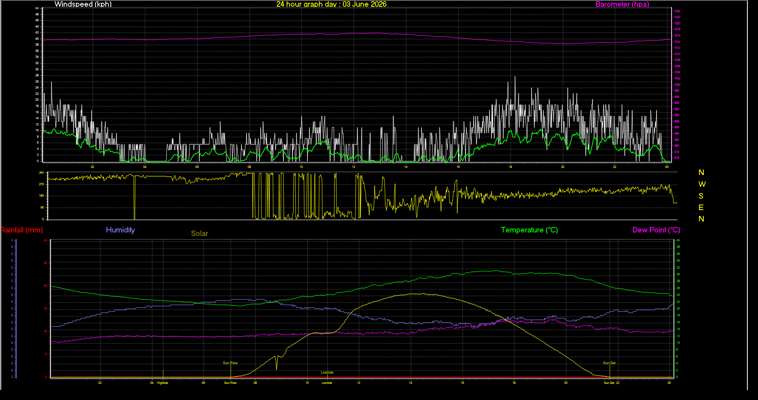Click the "Sun Set" label beside hour 22
758x400 pixels.
coord(609,383)
